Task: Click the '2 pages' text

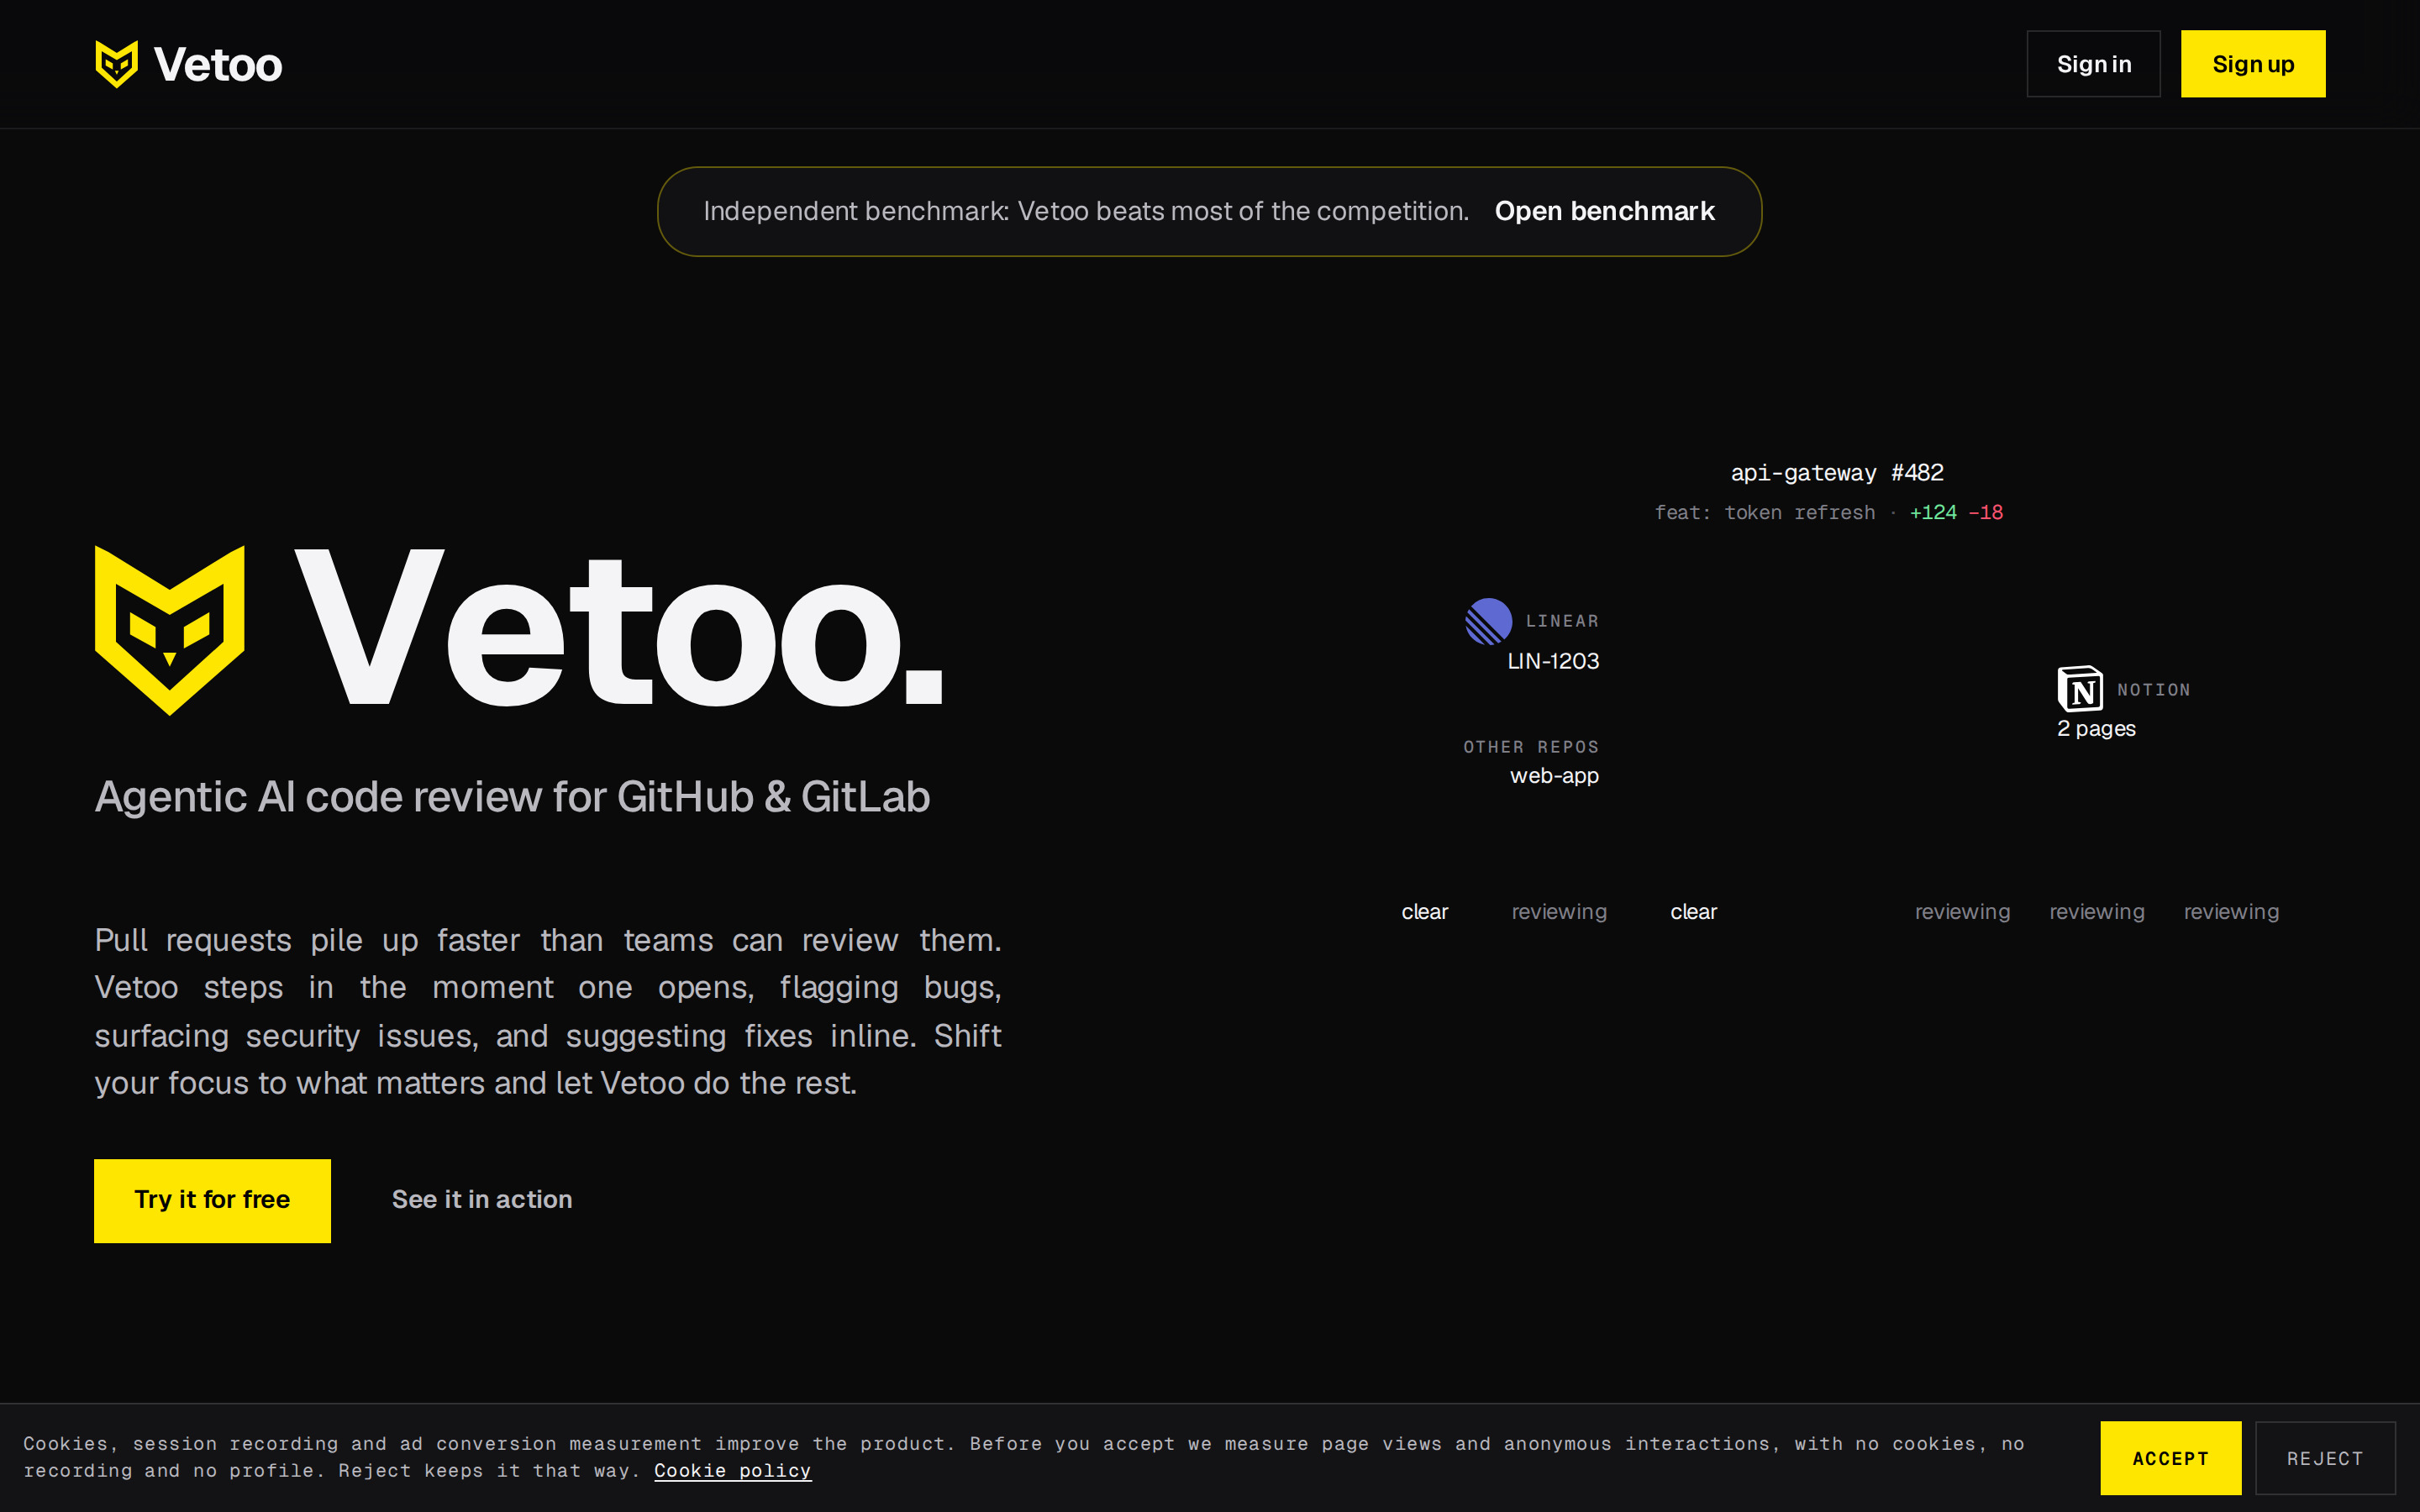Action: coord(2096,729)
